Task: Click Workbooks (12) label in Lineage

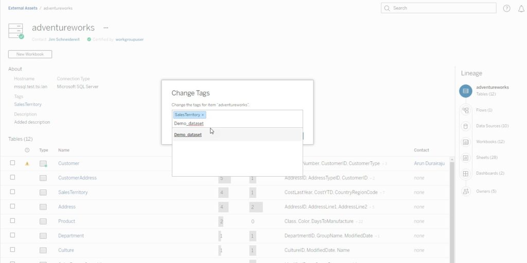Action: click(x=490, y=142)
